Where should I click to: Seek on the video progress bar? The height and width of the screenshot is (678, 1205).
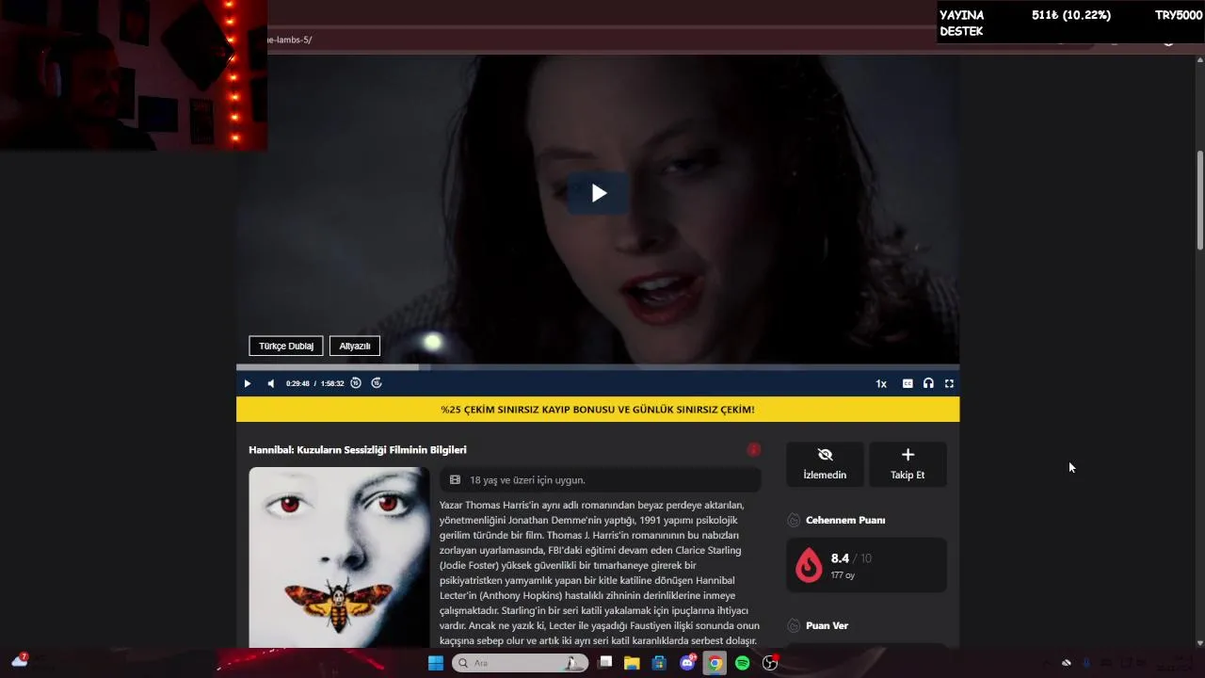(598, 367)
